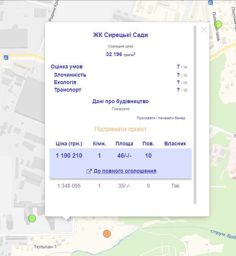Open the Дані про будівництво section
The width and height of the screenshot is (236, 256).
pyautogui.click(x=121, y=101)
